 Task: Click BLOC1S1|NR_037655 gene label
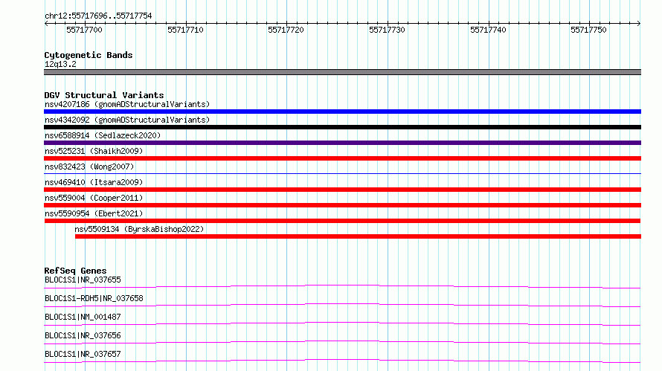[83, 280]
